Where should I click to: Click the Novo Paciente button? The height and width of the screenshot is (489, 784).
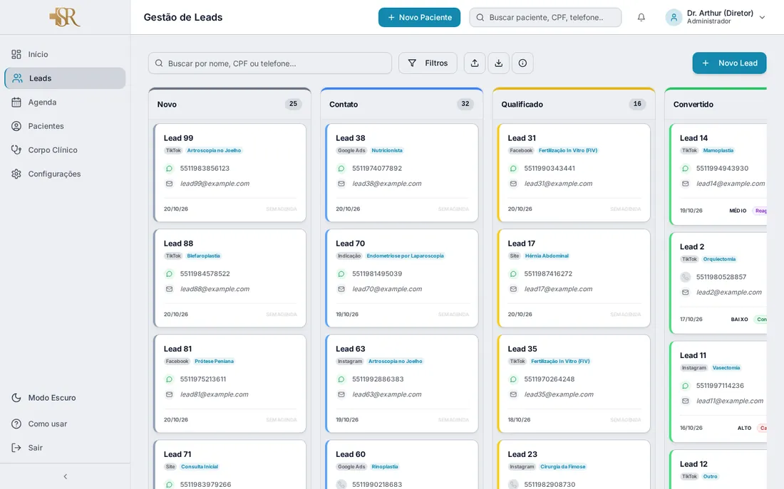(x=419, y=18)
